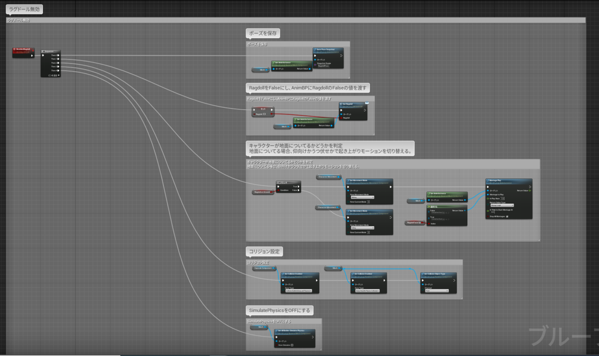The image size is (599, 356).
Task: Click Set Collision Object Type's exec output pin
Action: point(454,281)
